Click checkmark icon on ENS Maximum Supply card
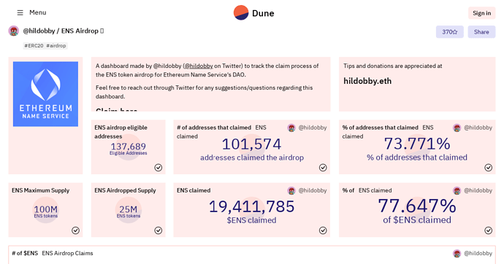Screen dimensions: 504x264 (75, 230)
